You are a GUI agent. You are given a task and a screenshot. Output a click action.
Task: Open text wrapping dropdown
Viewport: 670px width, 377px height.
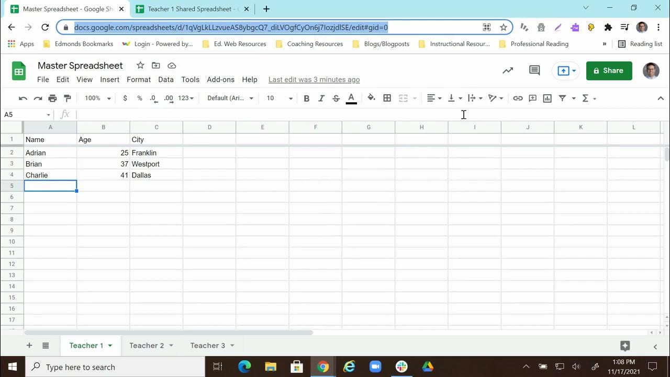coord(475,98)
